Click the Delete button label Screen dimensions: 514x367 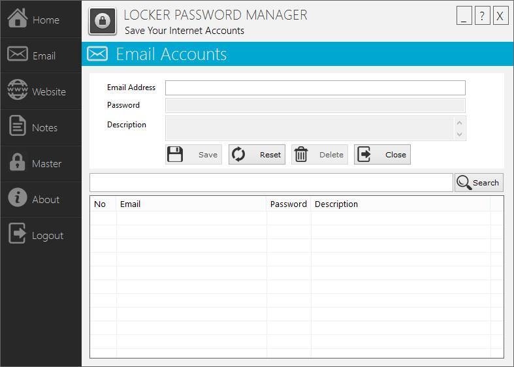point(331,155)
